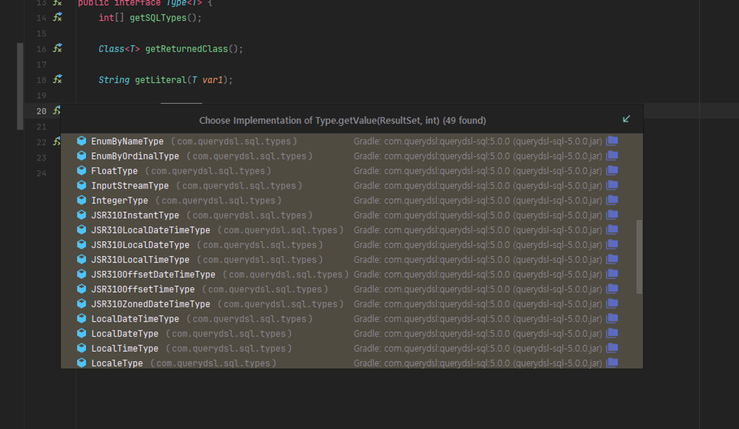Select LocalDateType implementation

click(125, 333)
